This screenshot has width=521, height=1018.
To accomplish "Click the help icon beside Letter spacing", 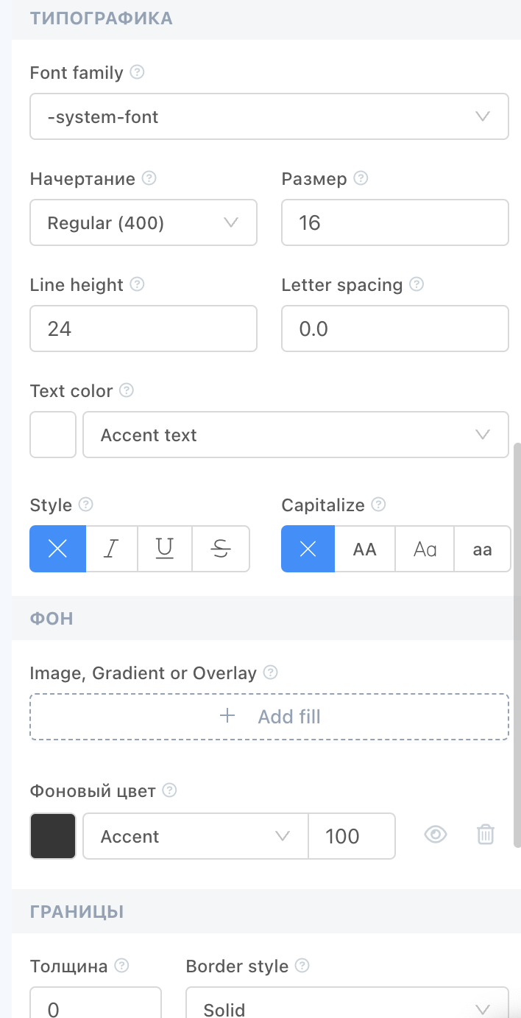I will 417,284.
